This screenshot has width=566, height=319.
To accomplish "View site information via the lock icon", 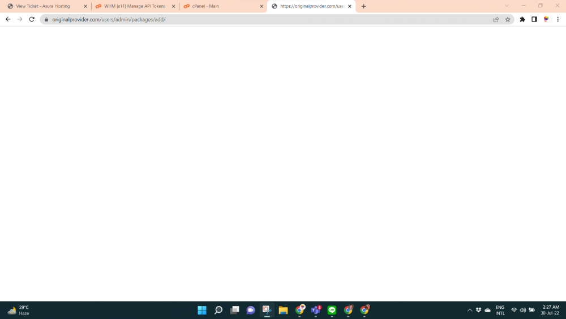I will [46, 19].
